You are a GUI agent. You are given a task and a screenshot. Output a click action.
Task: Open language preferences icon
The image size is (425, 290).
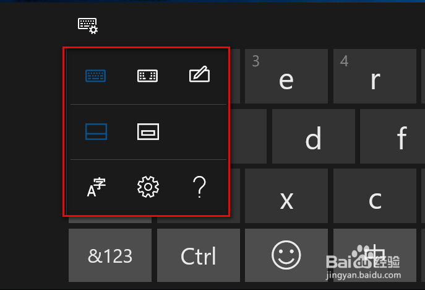(x=96, y=187)
